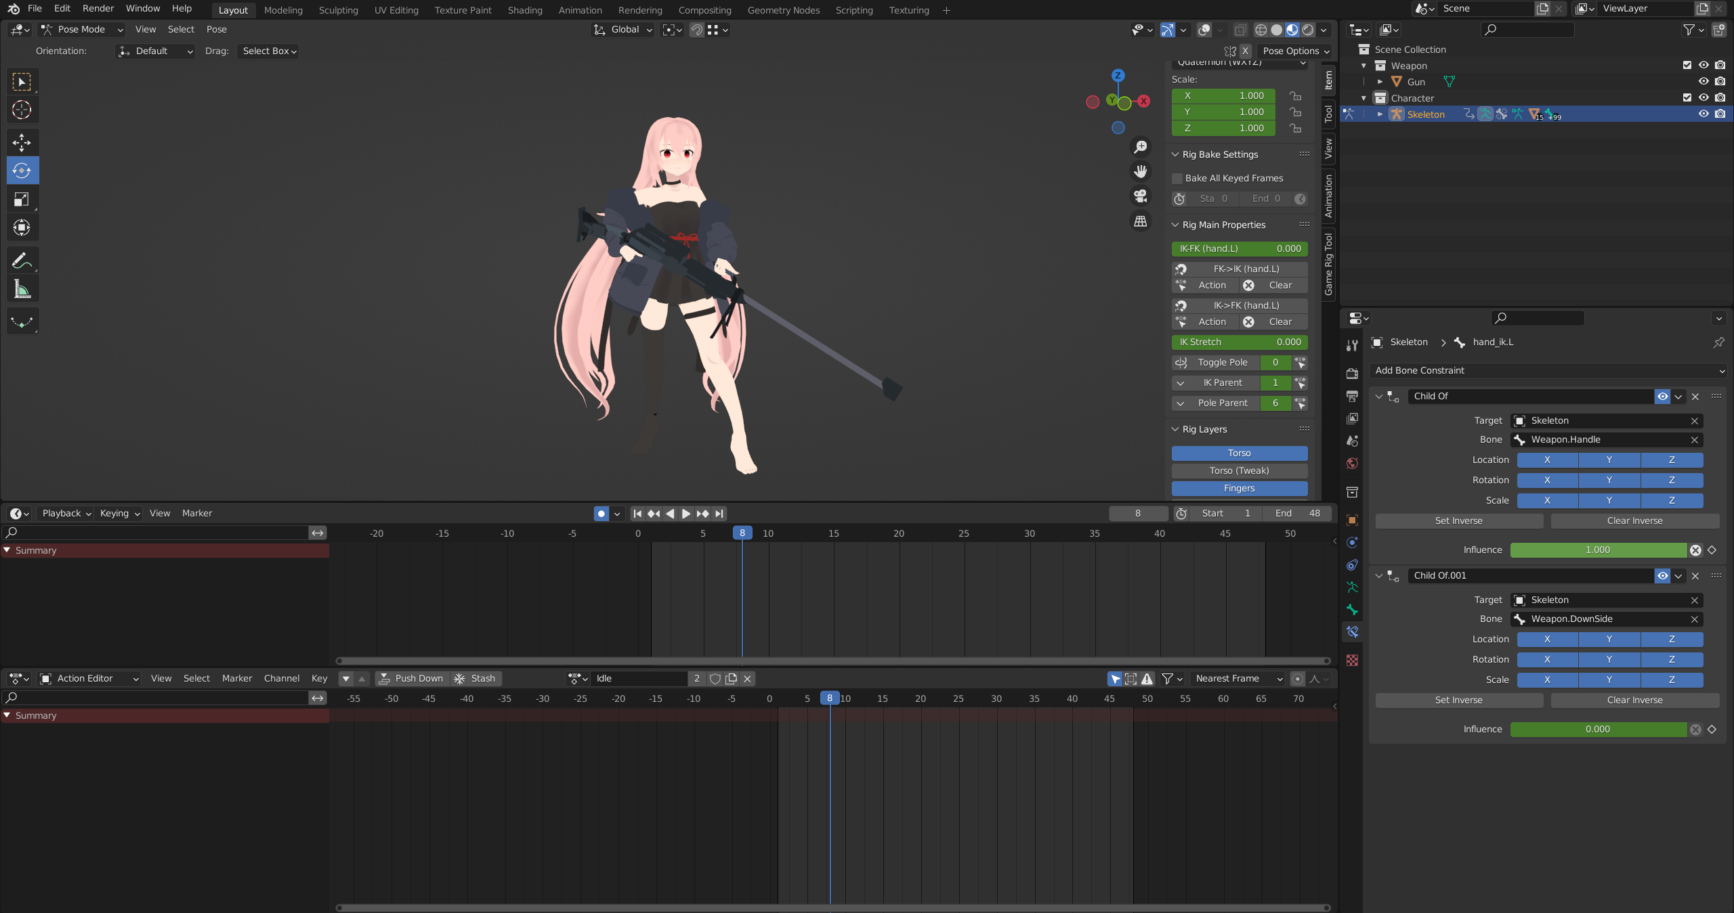Switch to Sculpting workspace tab
Viewport: 1734px width, 913px height.
point(338,10)
